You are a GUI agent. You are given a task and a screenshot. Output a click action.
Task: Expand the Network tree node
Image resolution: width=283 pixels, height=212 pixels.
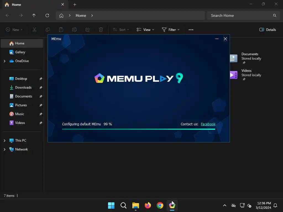tap(4, 149)
